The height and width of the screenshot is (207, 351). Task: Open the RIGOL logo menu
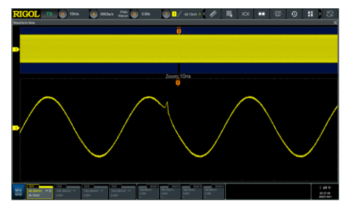26,14
